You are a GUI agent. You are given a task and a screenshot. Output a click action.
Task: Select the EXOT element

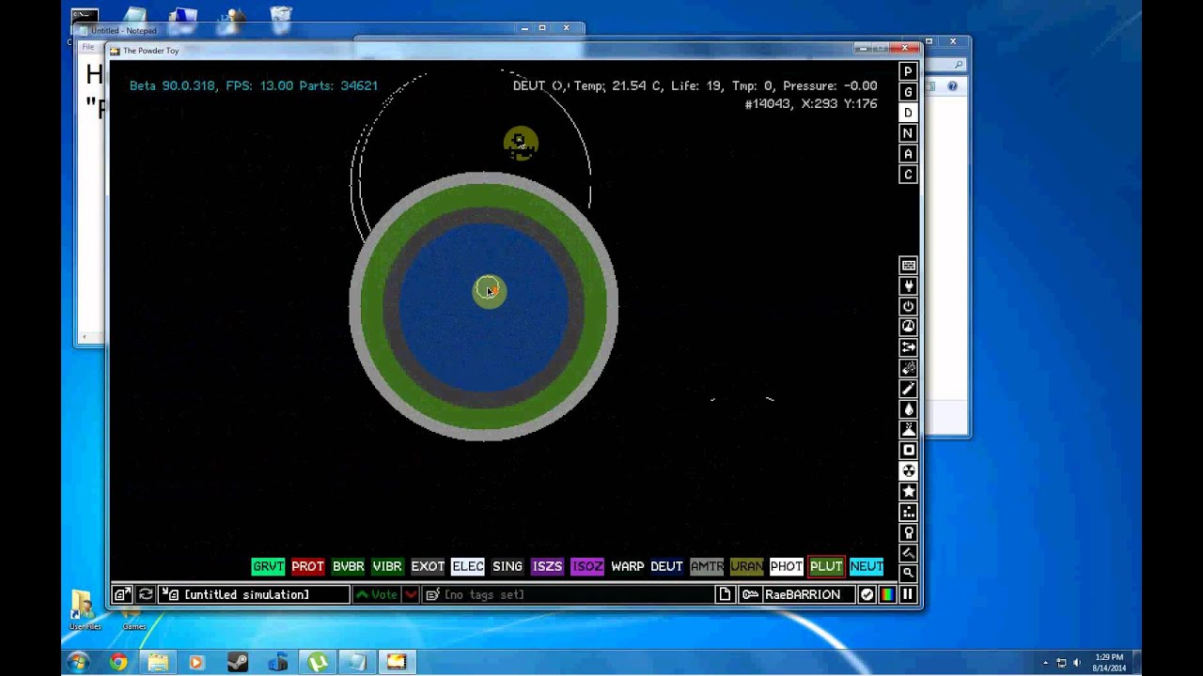tap(428, 566)
